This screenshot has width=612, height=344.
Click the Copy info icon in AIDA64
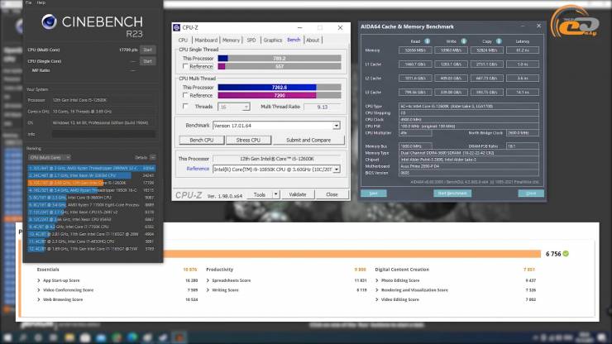[x=499, y=41]
